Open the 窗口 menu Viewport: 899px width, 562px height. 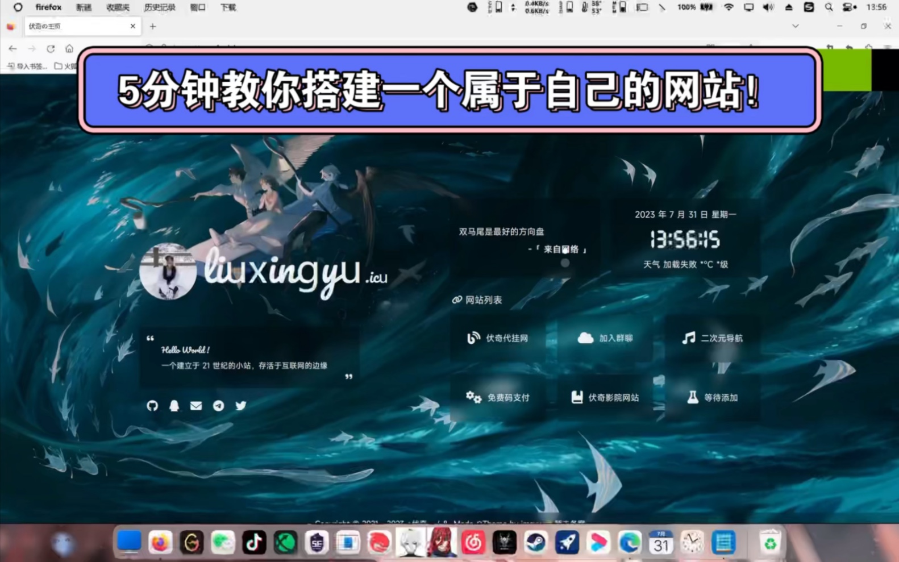[198, 7]
